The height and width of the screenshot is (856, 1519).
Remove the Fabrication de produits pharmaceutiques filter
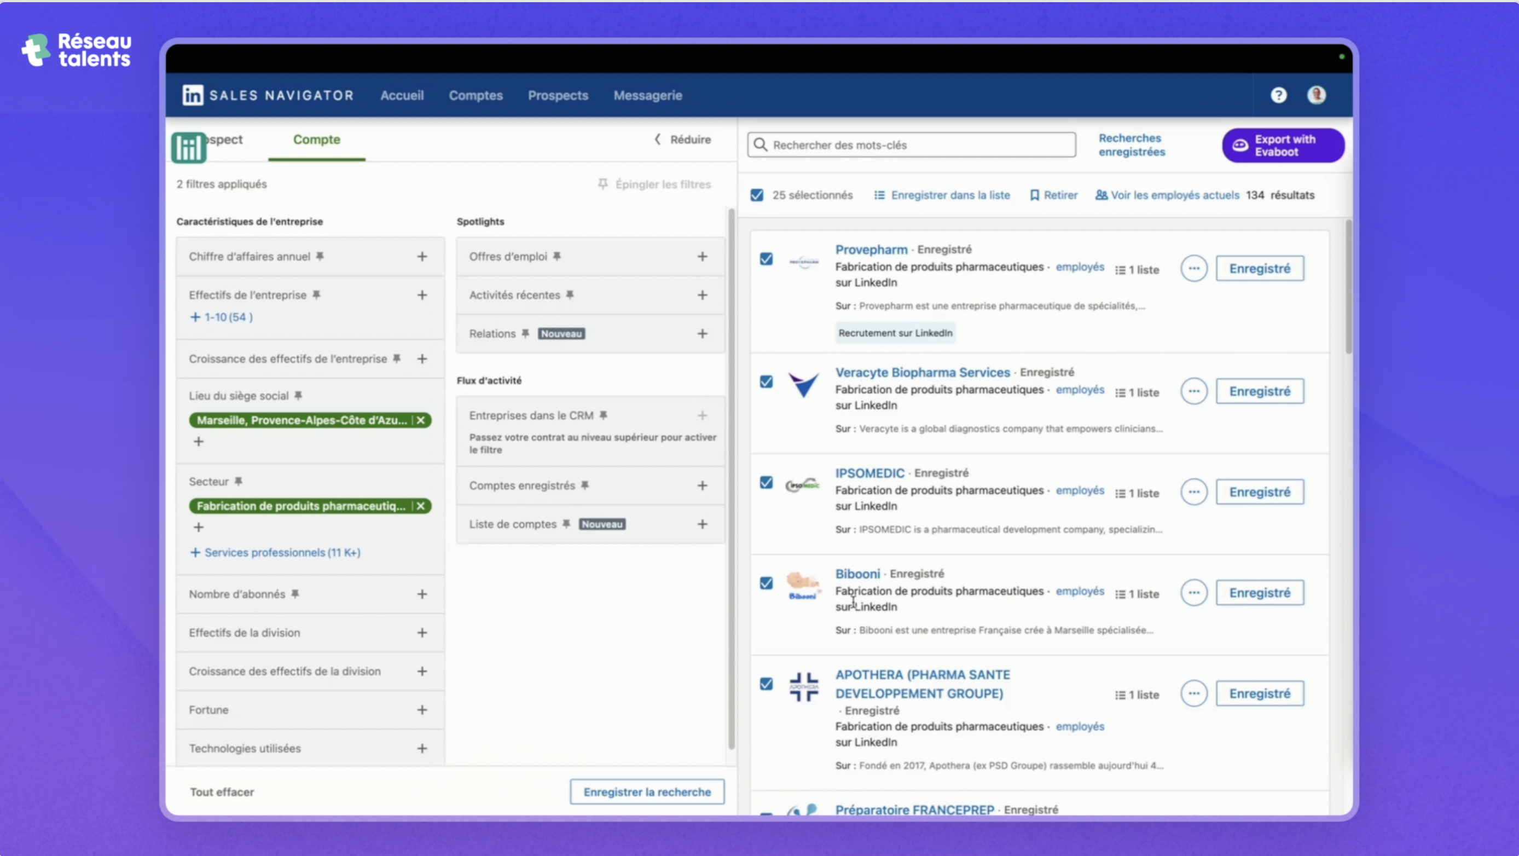pos(420,506)
